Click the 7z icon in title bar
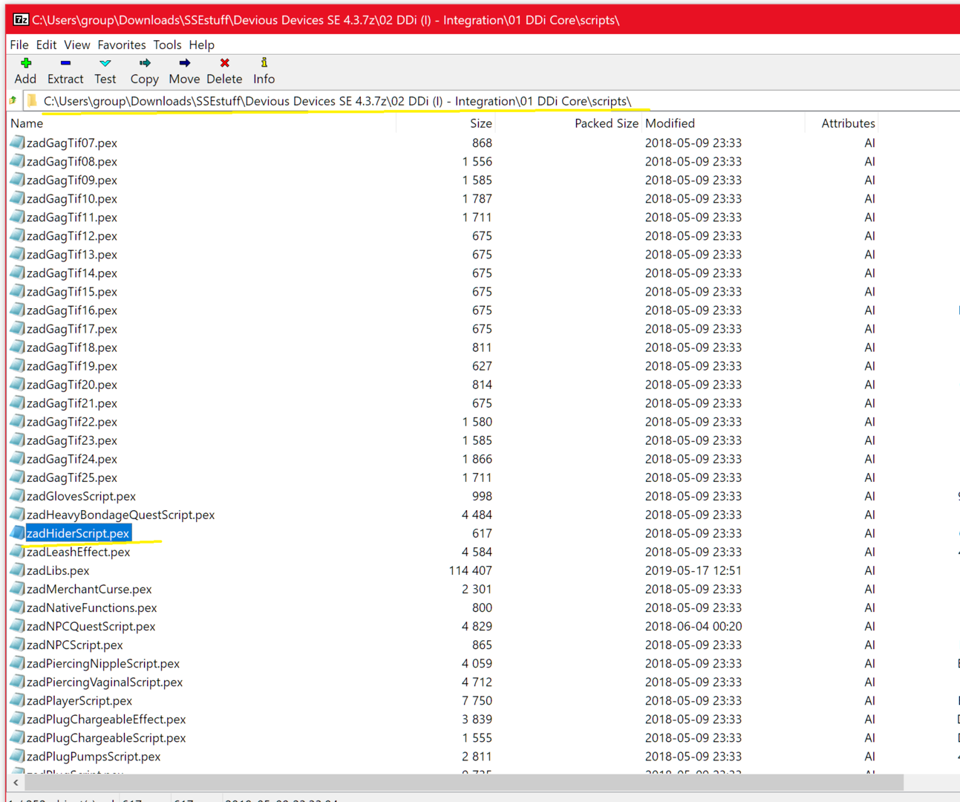 click(21, 20)
